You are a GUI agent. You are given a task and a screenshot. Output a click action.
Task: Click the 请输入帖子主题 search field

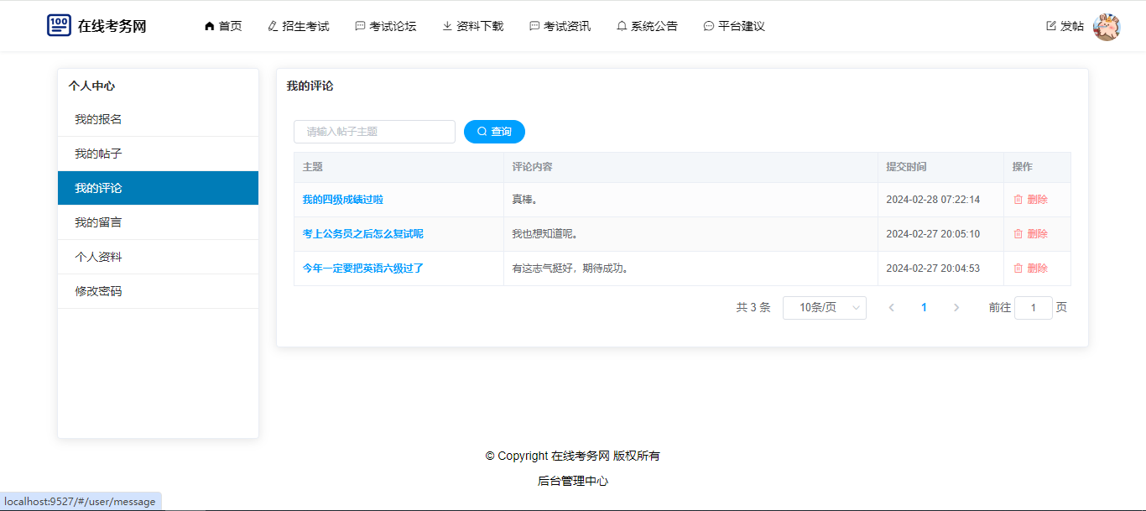pyautogui.click(x=374, y=132)
